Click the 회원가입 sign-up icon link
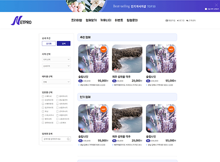This screenshot has width=220, height=162. [170, 20]
